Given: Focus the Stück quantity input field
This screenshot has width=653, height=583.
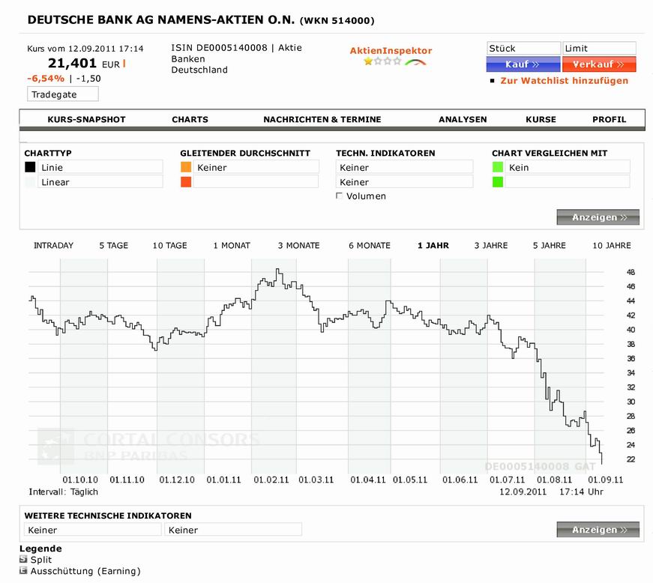Looking at the screenshot, I should (x=523, y=48).
